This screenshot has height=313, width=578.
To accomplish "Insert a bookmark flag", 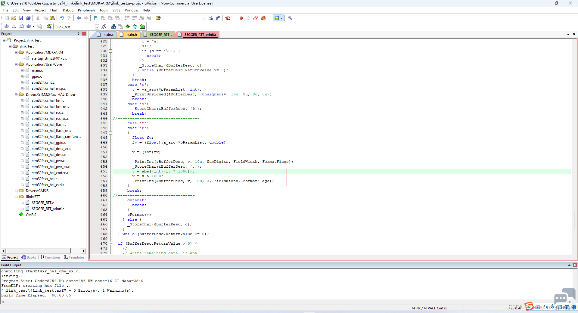I will tap(96, 18).
